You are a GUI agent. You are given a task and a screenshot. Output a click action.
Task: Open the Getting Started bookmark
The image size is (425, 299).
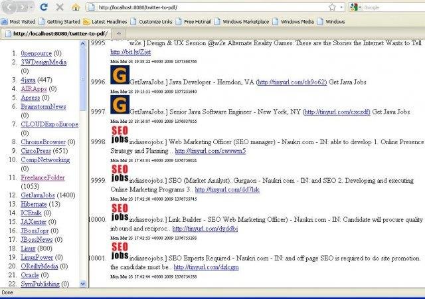(x=60, y=22)
